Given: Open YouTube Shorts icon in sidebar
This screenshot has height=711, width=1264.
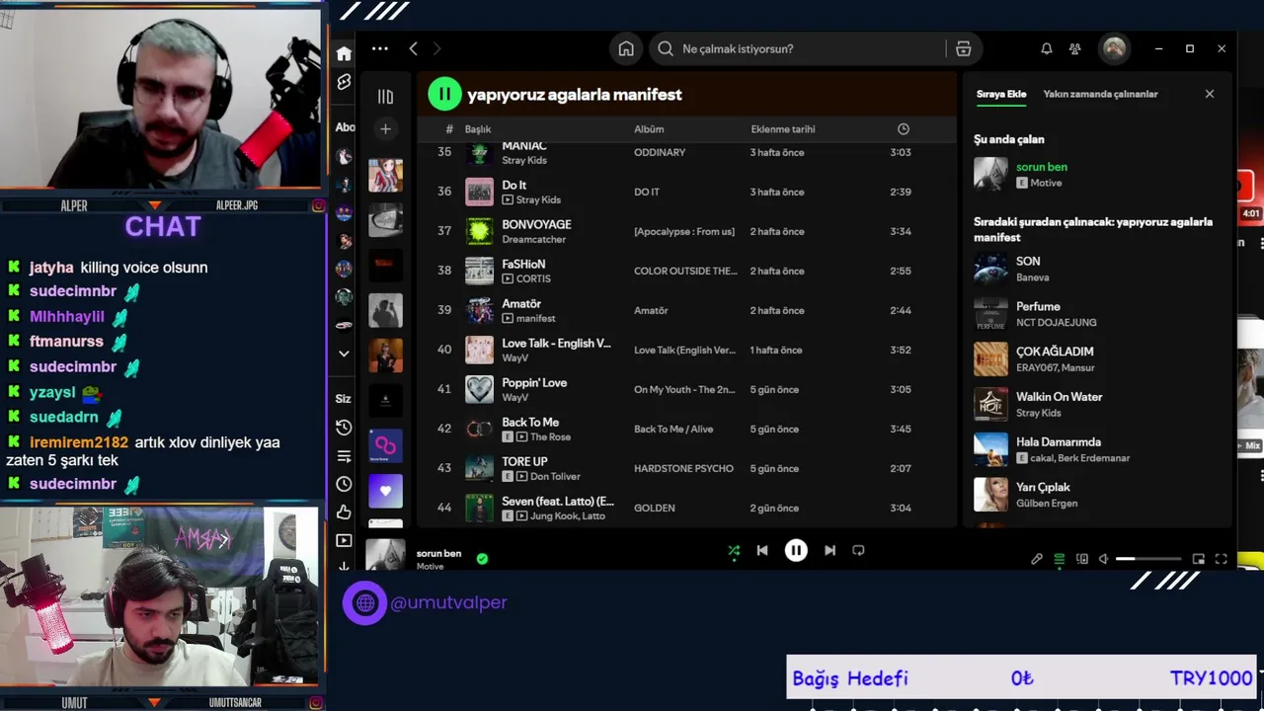Looking at the screenshot, I should (344, 82).
